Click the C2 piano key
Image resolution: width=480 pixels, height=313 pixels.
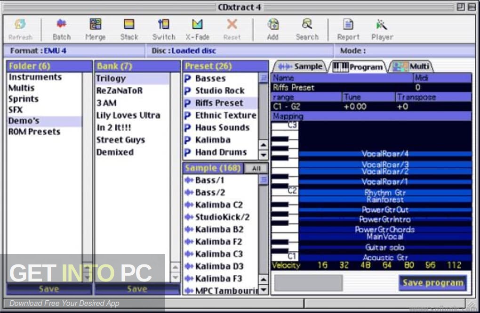(285, 191)
